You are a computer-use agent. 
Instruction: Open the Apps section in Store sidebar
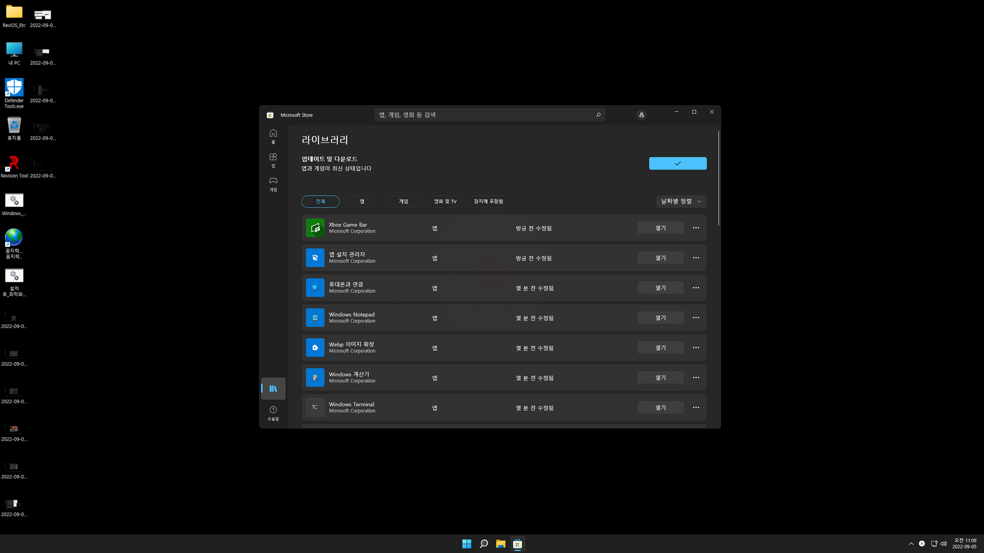tap(273, 160)
